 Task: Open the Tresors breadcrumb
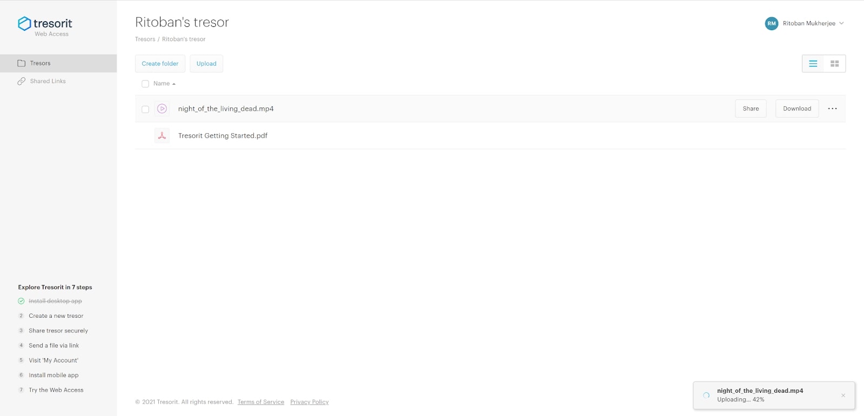pyautogui.click(x=145, y=39)
